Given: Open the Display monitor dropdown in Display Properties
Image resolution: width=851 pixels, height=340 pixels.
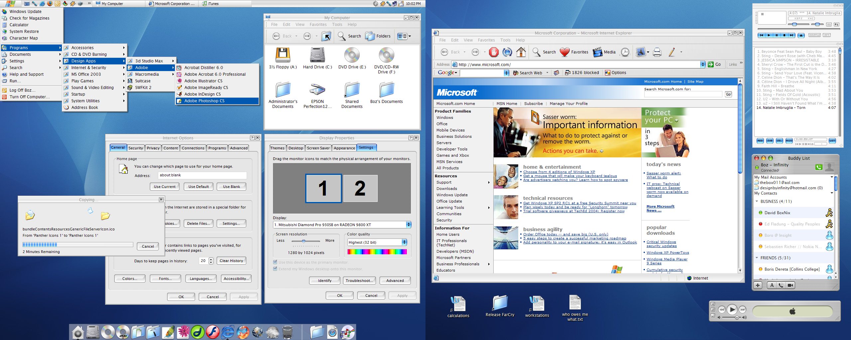Looking at the screenshot, I should pos(409,225).
